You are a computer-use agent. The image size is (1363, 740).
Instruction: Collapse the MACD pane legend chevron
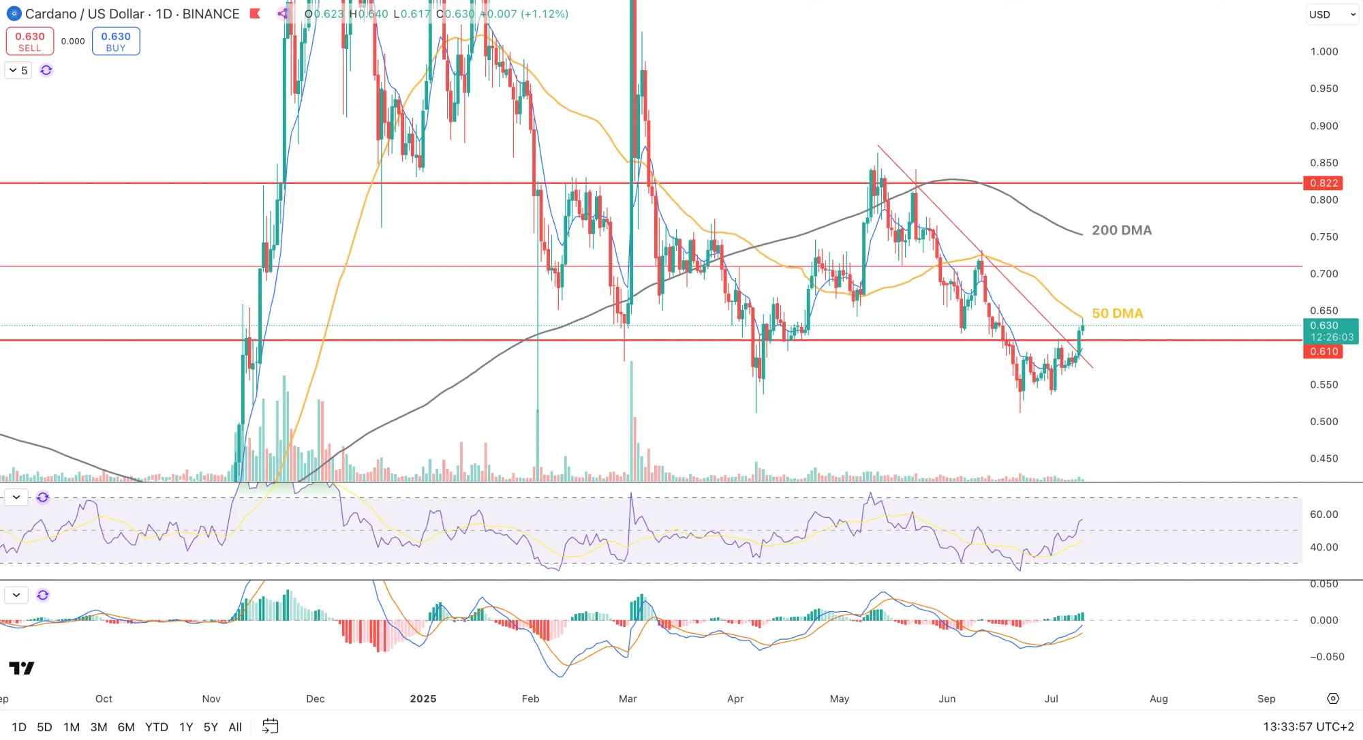point(16,596)
